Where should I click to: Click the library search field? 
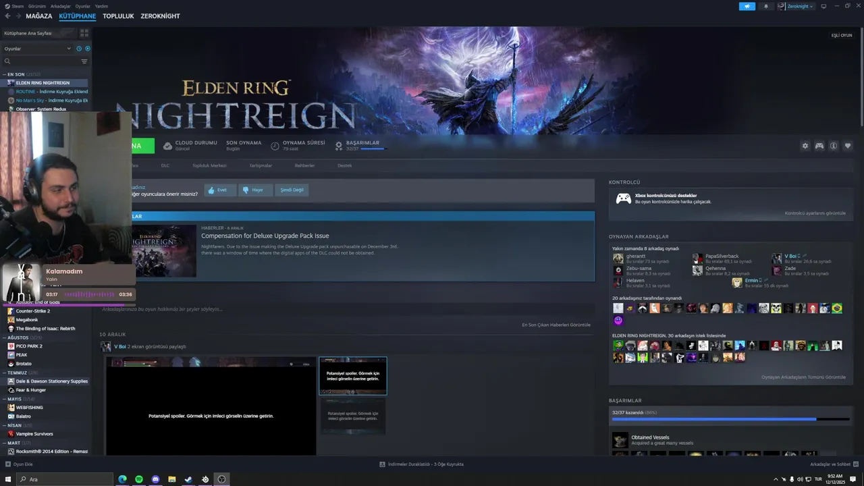(40, 61)
